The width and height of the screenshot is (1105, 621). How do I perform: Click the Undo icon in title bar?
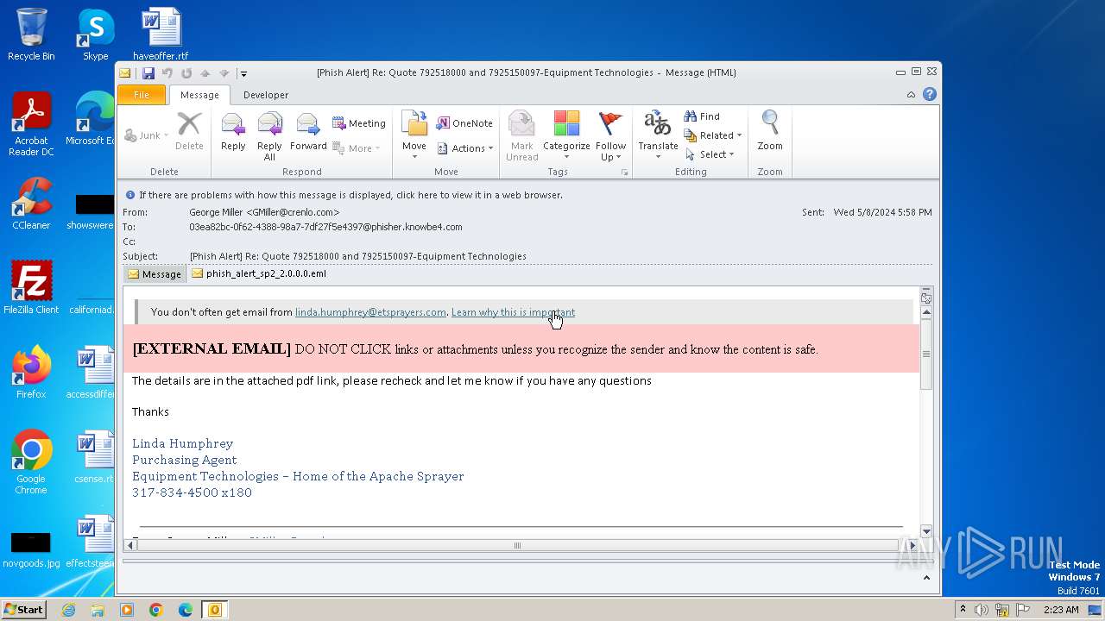tap(167, 73)
